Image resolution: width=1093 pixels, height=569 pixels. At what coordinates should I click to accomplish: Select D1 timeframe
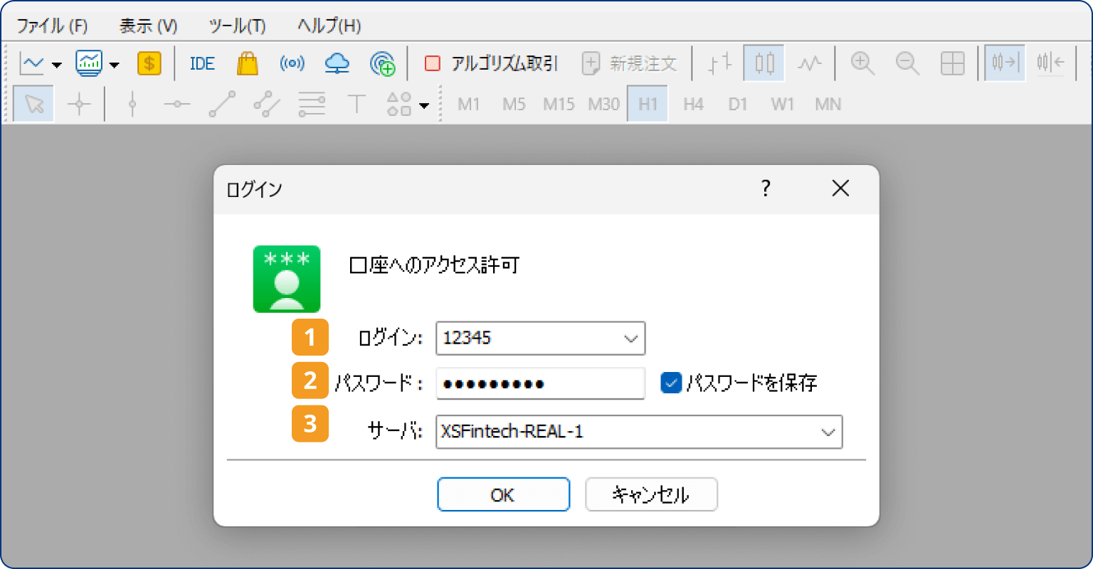coord(738,105)
